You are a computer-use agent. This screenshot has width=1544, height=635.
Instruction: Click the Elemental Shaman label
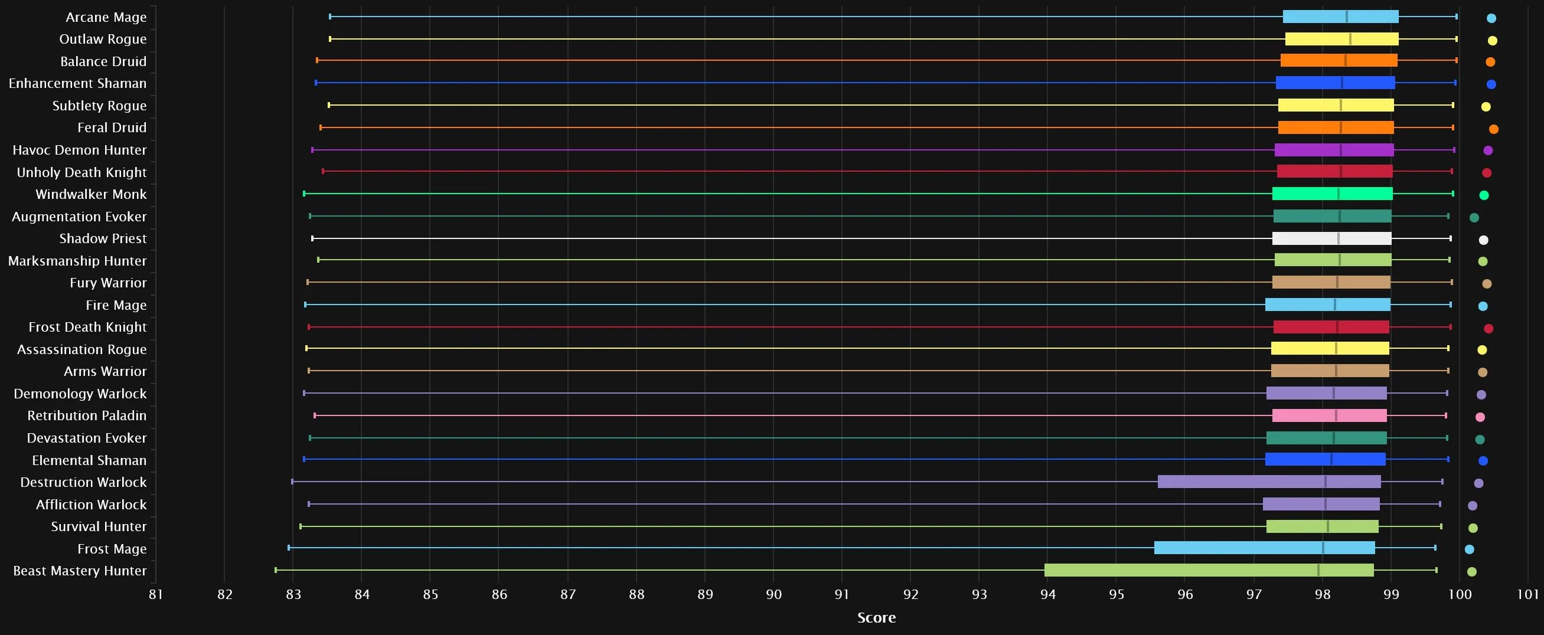[89, 461]
